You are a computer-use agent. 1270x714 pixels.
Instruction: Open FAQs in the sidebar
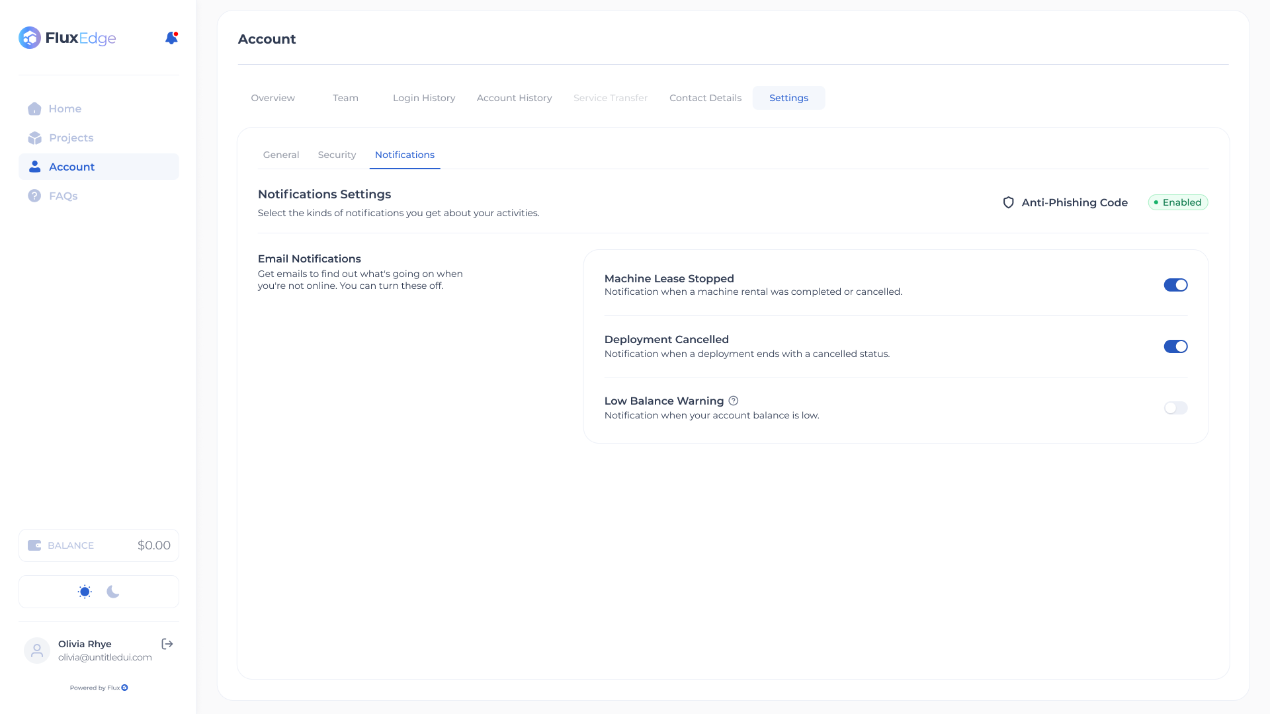(x=99, y=196)
